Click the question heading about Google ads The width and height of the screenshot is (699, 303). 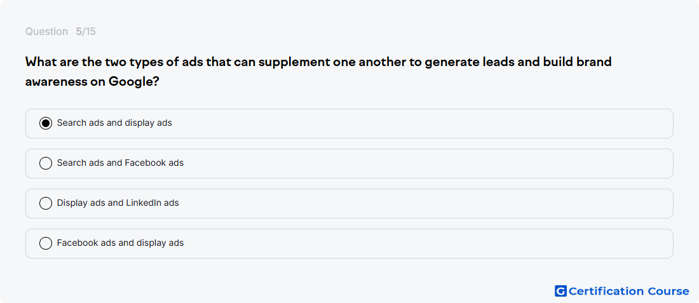[318, 72]
